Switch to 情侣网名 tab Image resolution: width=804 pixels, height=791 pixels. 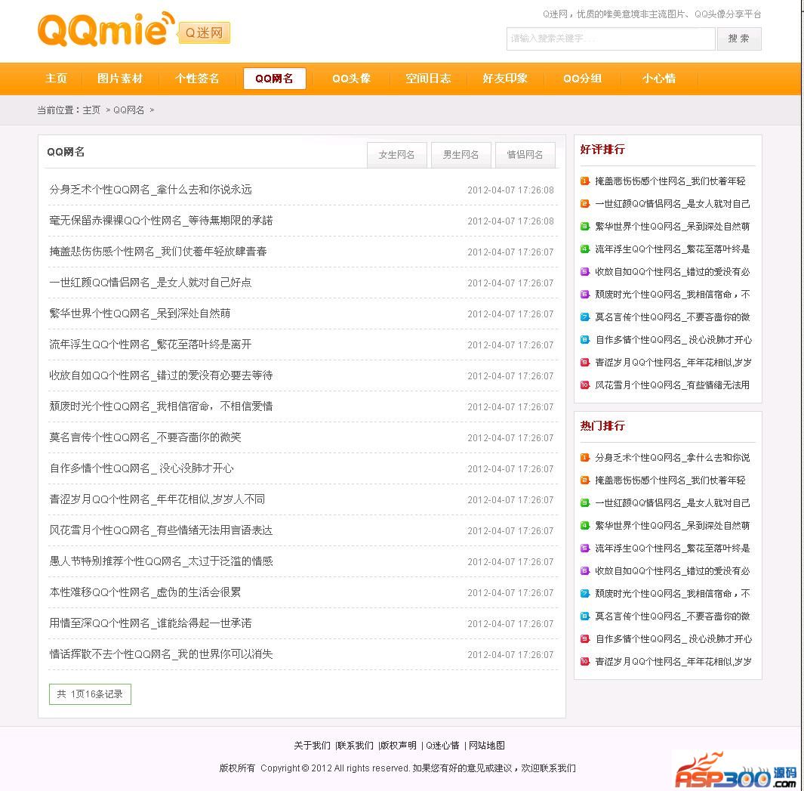coord(525,155)
